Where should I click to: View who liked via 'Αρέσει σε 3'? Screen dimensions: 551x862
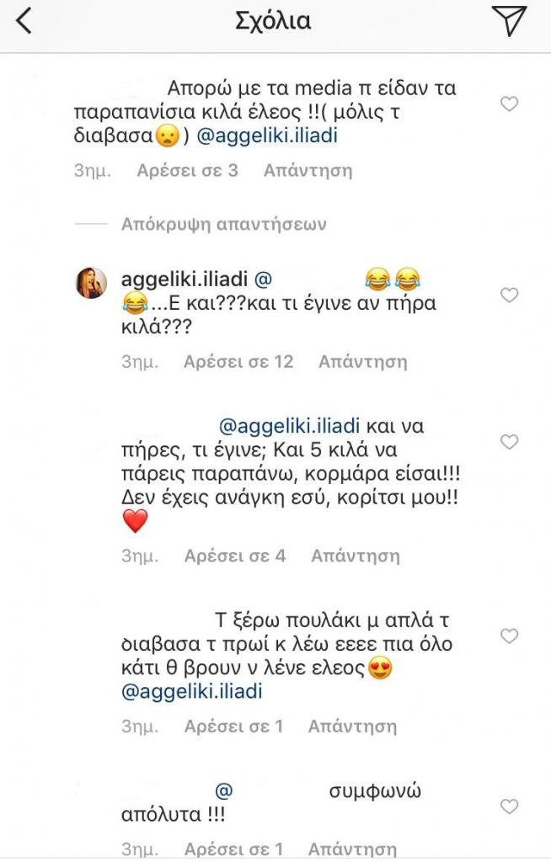187,171
